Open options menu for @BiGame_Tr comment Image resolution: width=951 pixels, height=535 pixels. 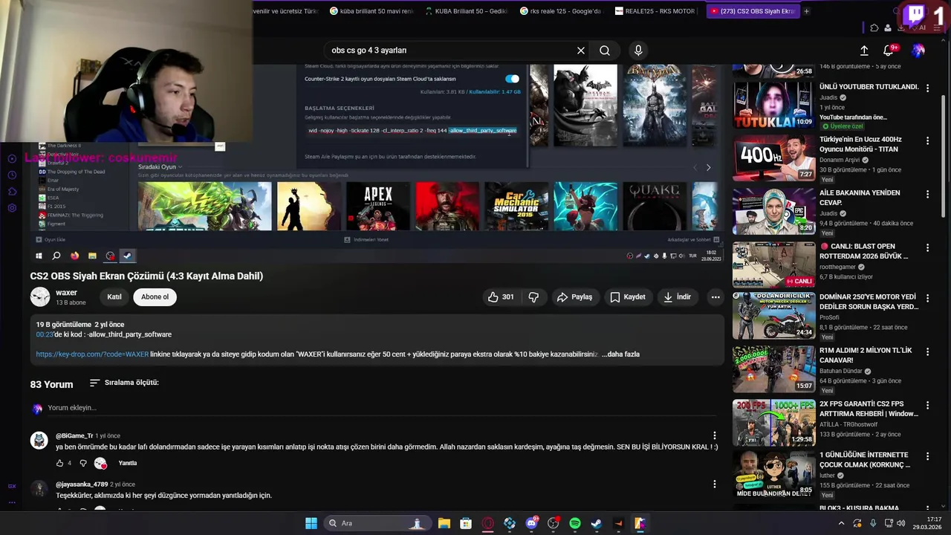[715, 436]
